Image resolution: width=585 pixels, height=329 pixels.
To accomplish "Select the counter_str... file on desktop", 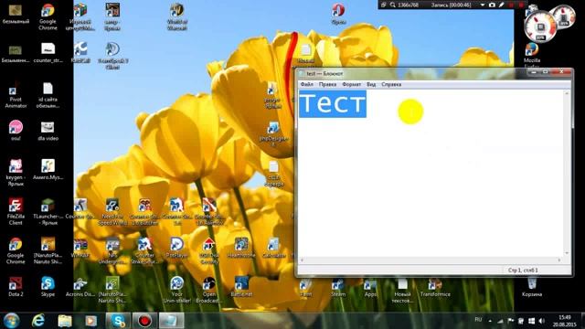I will click(48, 53).
